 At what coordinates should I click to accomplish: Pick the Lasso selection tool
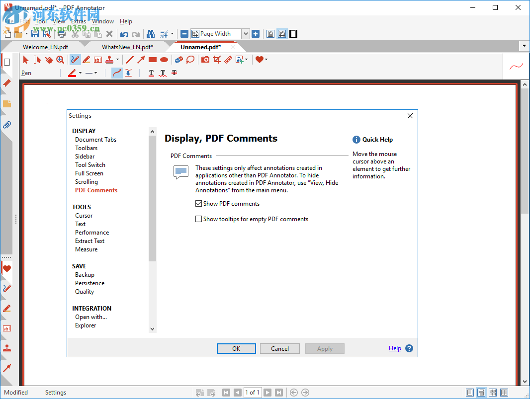(x=190, y=59)
